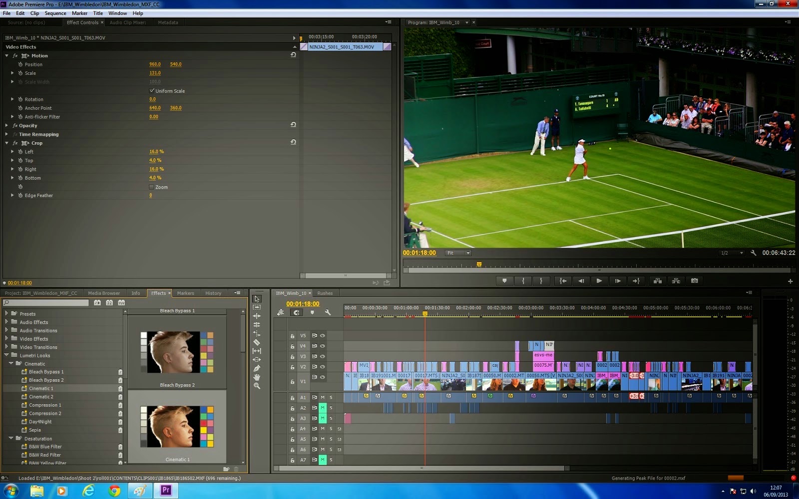The height and width of the screenshot is (499, 799).
Task: Select the Pen tool
Action: [257, 368]
